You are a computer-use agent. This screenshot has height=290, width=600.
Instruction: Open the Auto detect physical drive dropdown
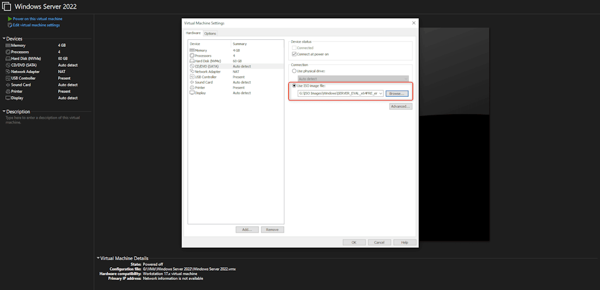[353, 79]
